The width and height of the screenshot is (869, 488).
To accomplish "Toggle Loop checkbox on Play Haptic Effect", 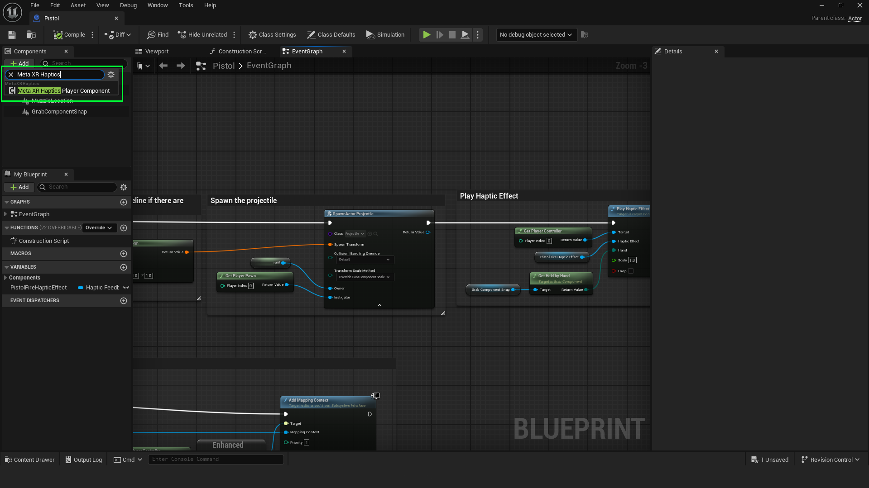I will pyautogui.click(x=631, y=271).
